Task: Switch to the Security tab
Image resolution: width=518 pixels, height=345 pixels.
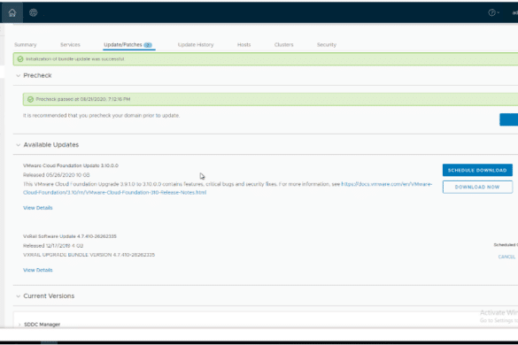Action: (x=327, y=44)
